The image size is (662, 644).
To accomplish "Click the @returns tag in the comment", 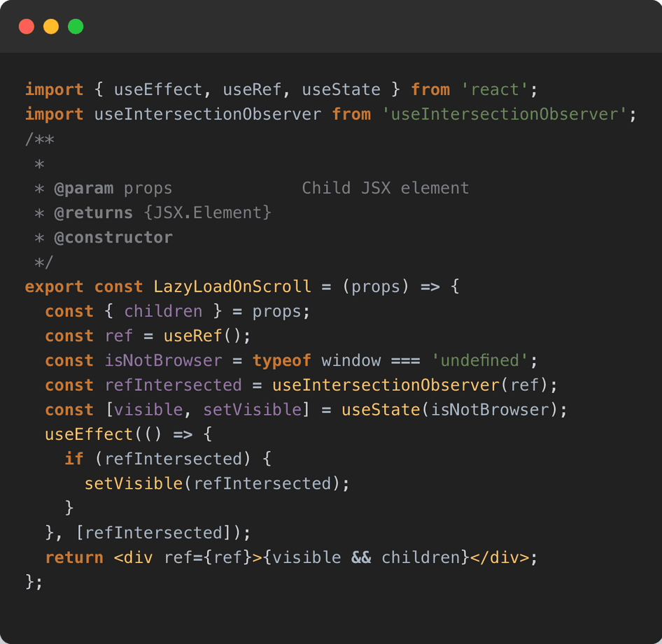I will [x=93, y=213].
